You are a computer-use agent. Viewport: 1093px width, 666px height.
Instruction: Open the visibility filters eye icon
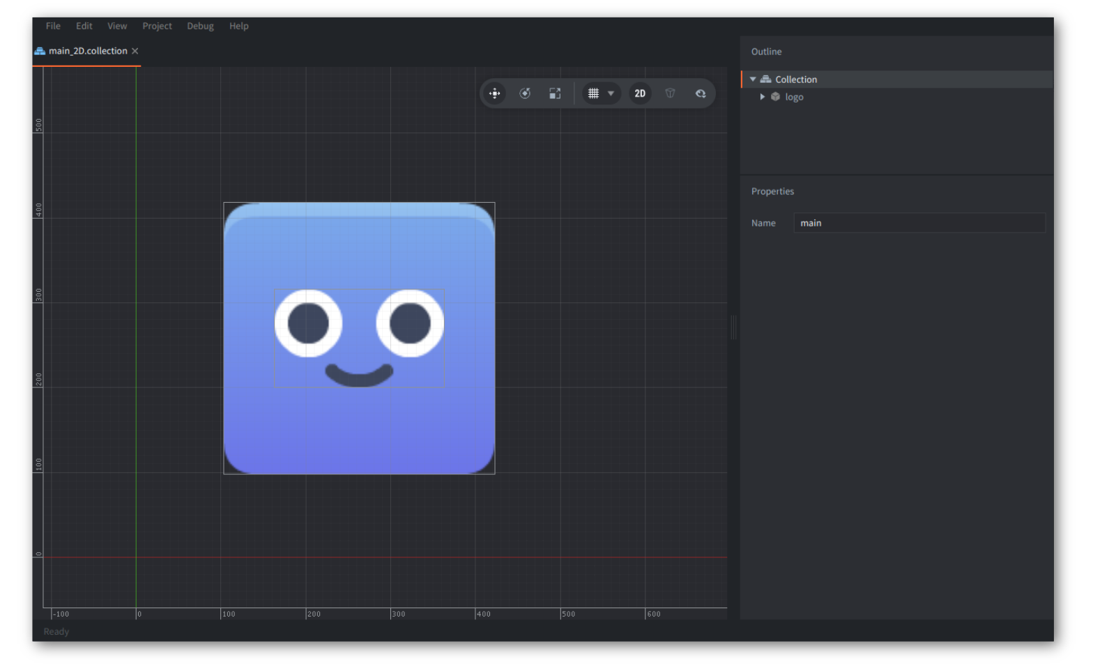point(701,93)
